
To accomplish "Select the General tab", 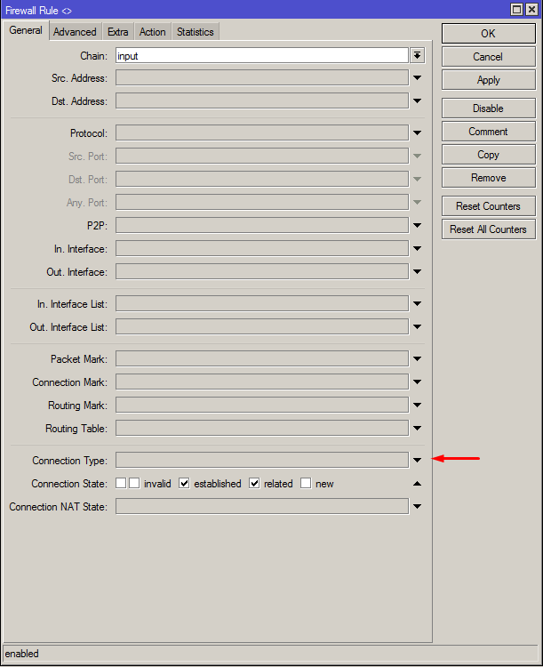I will (26, 30).
